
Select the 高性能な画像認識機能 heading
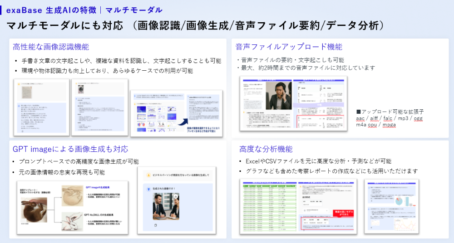click(x=51, y=47)
